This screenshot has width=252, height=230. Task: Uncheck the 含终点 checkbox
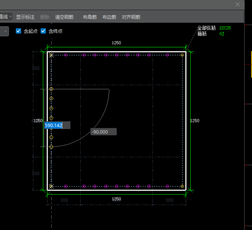[x=43, y=31]
